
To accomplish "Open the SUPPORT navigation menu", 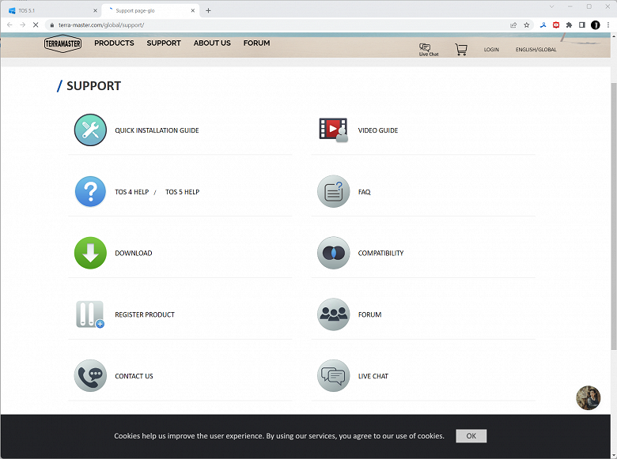I will [x=164, y=43].
